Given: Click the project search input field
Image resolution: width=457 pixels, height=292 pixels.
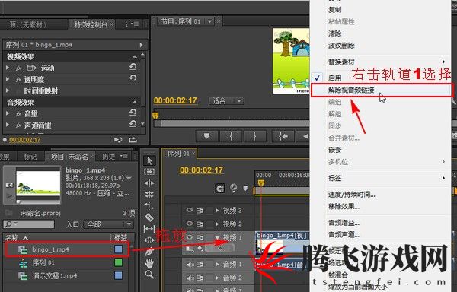Looking at the screenshot, I should point(29,224).
